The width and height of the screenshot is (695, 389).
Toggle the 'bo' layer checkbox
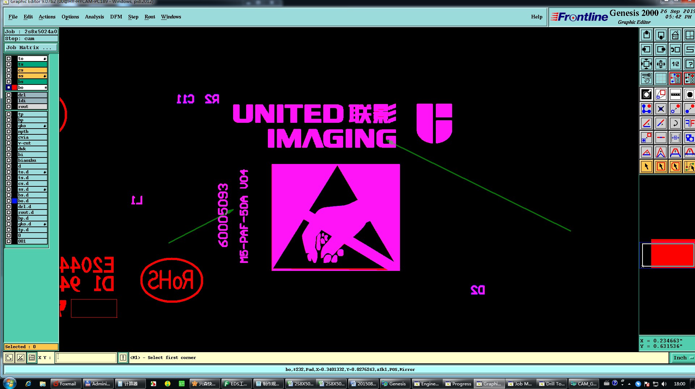tap(9, 87)
